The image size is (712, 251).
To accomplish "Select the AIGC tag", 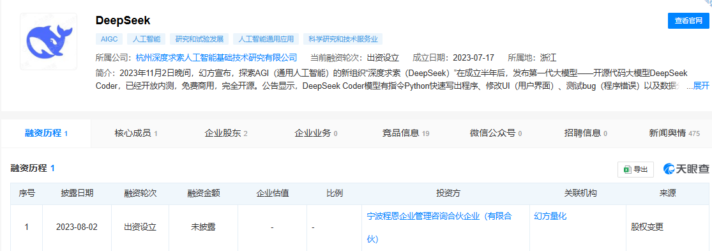I will click(x=109, y=39).
